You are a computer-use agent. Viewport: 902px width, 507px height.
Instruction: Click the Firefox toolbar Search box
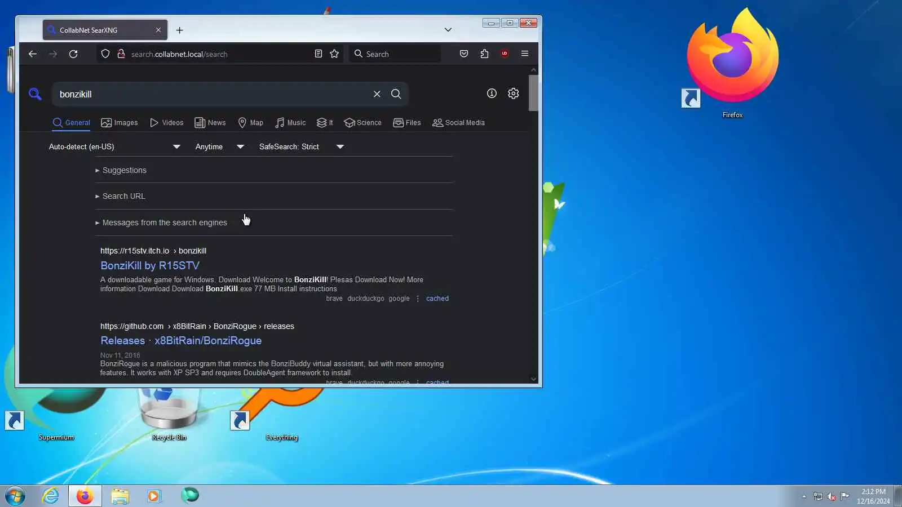pyautogui.click(x=395, y=54)
